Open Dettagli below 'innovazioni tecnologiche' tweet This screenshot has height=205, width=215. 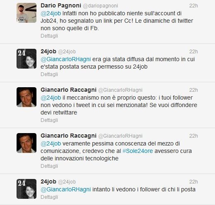pyautogui.click(x=49, y=166)
